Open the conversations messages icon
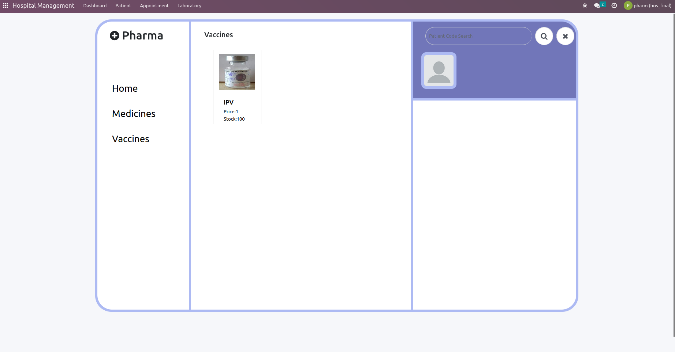This screenshot has width=675, height=352. click(597, 5)
